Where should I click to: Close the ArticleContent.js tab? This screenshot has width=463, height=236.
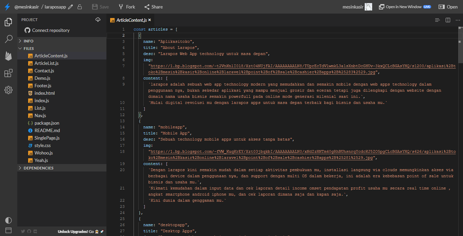click(x=149, y=20)
